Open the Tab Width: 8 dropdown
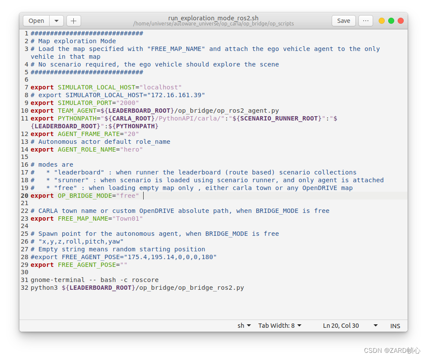427x358 pixels. [279, 326]
